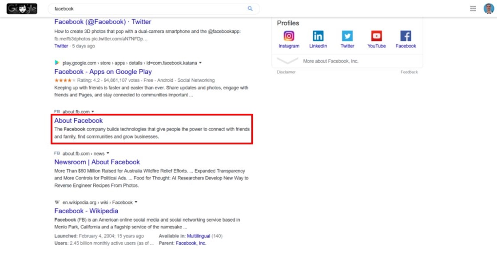
Task: Focus the search box containing facebook
Action: (x=147, y=8)
